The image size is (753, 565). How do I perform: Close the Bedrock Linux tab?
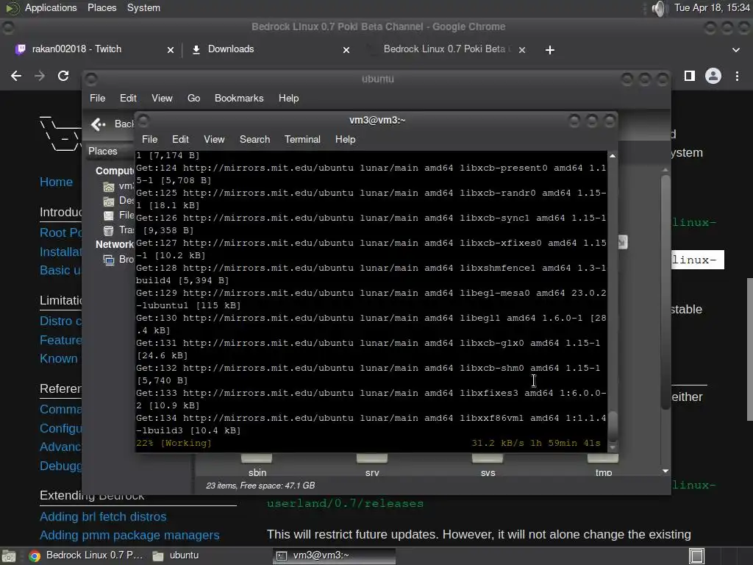[x=522, y=50]
